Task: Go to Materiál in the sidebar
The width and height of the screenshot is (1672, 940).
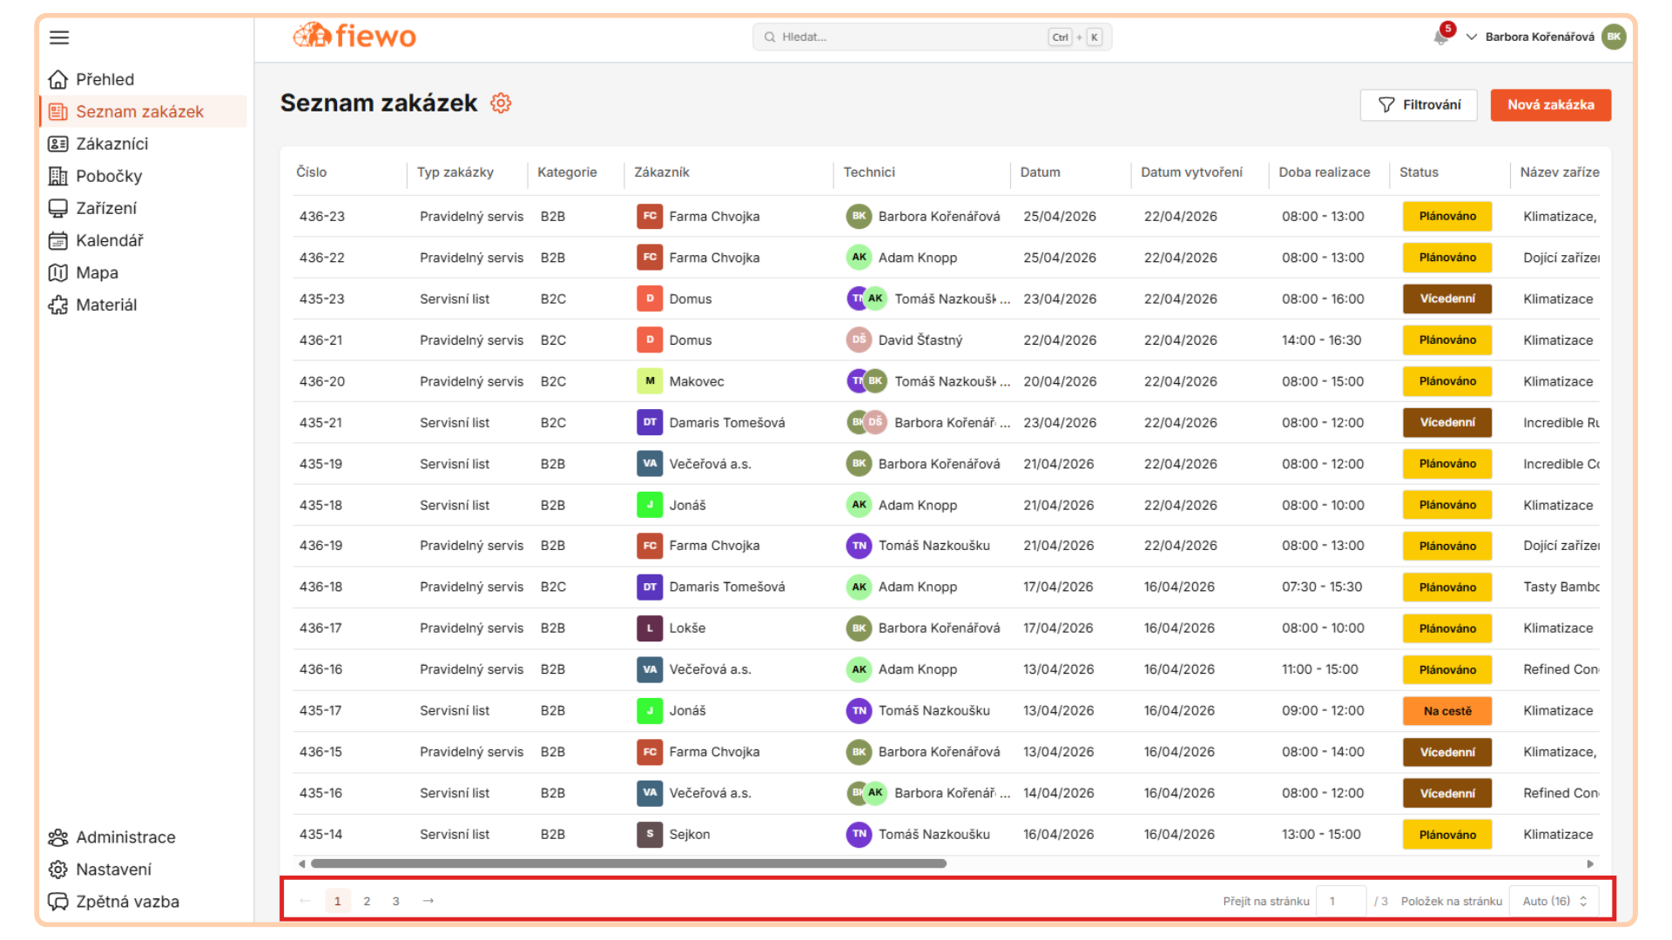Action: 106,305
